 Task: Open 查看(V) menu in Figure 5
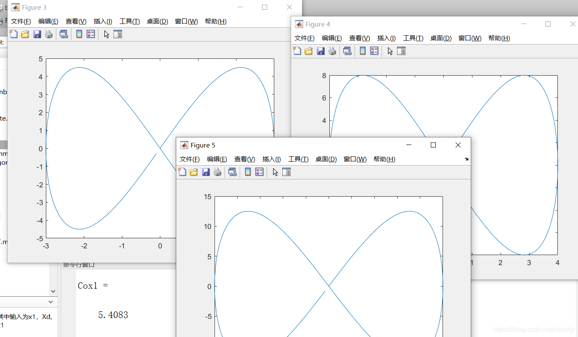click(x=245, y=159)
